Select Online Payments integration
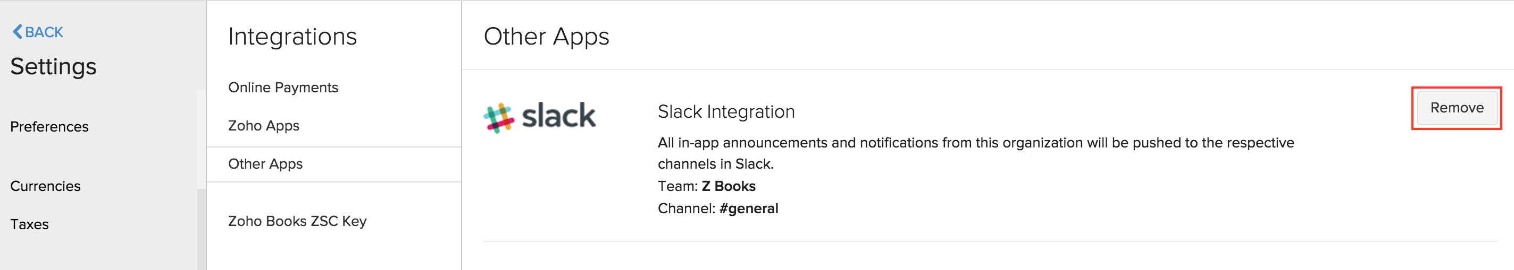The image size is (1514, 270). [x=283, y=88]
